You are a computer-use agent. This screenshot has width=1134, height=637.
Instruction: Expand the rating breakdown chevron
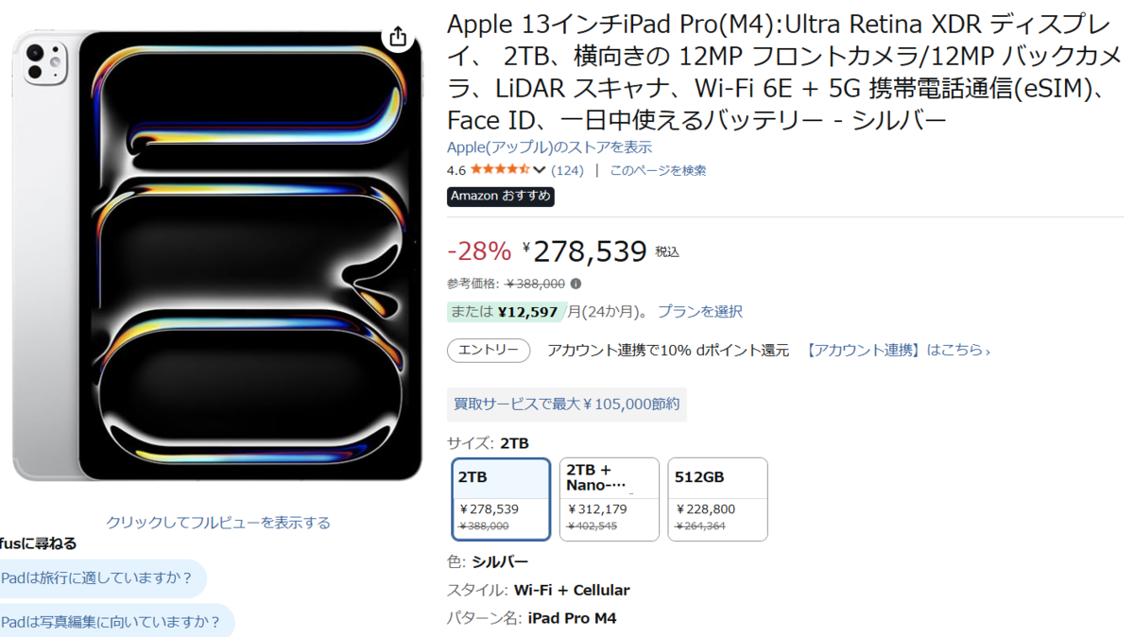[540, 171]
